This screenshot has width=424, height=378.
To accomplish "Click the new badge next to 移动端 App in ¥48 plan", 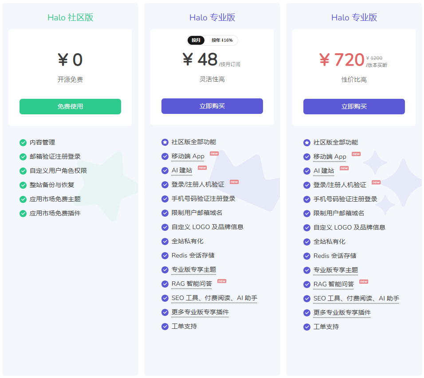I will pyautogui.click(x=214, y=154).
